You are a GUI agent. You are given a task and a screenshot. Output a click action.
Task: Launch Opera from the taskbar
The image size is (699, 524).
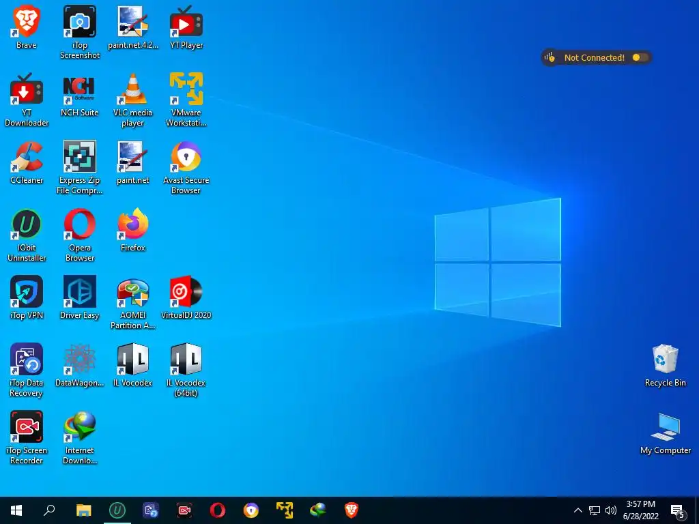pyautogui.click(x=218, y=510)
